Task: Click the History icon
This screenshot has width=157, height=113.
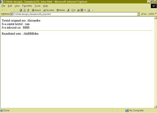Action: pos(68,10)
